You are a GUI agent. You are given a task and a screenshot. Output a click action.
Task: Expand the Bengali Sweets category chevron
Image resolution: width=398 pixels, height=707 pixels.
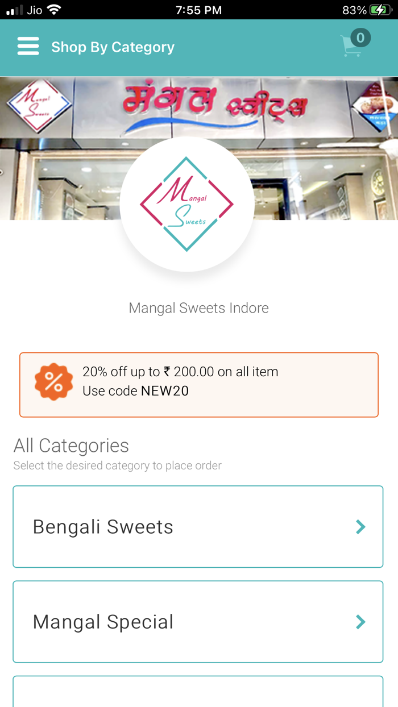coord(360,526)
